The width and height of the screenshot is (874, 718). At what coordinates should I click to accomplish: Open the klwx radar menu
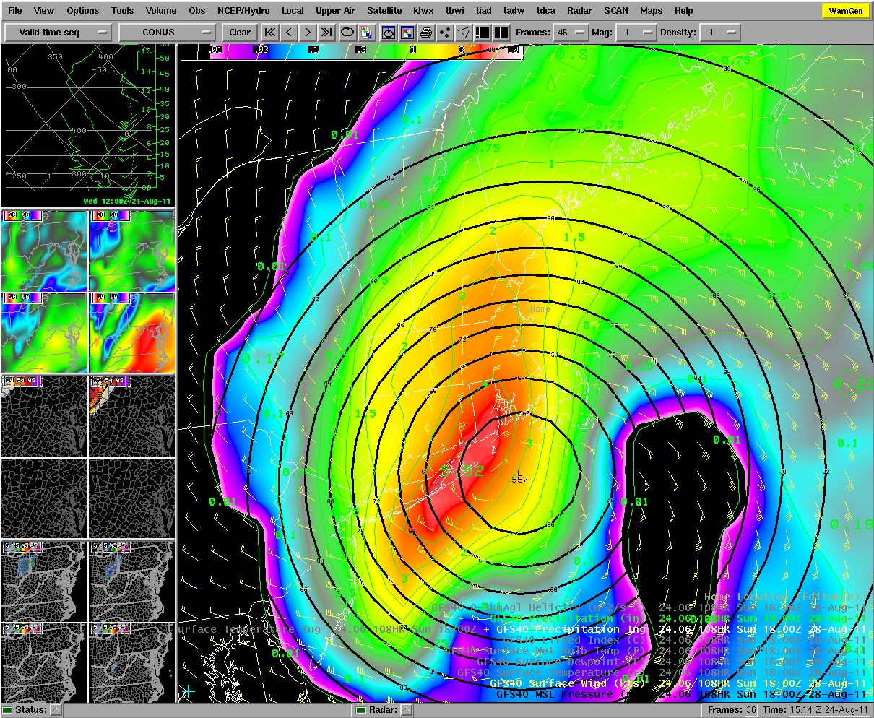tap(423, 11)
